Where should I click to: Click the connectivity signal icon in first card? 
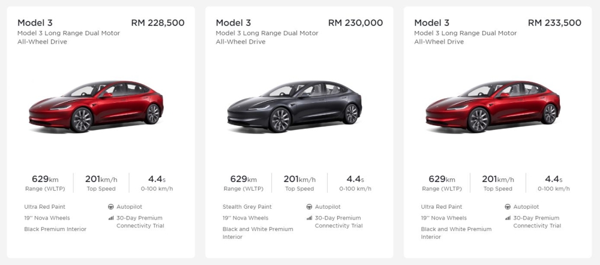pyautogui.click(x=111, y=218)
